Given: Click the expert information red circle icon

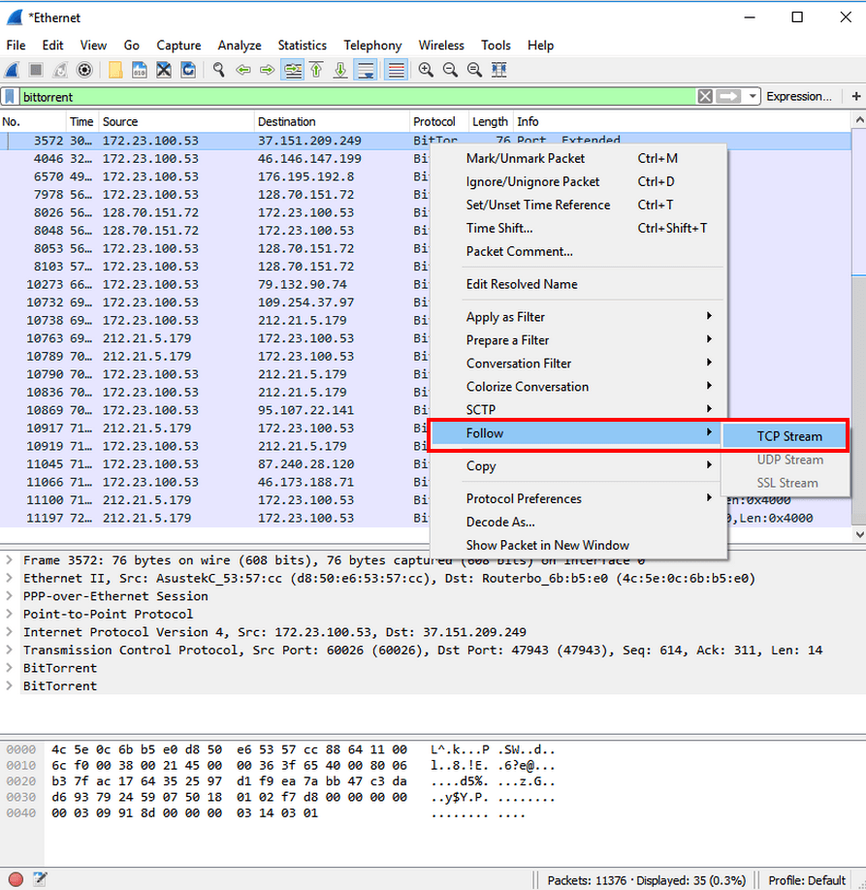Looking at the screenshot, I should coord(16,879).
